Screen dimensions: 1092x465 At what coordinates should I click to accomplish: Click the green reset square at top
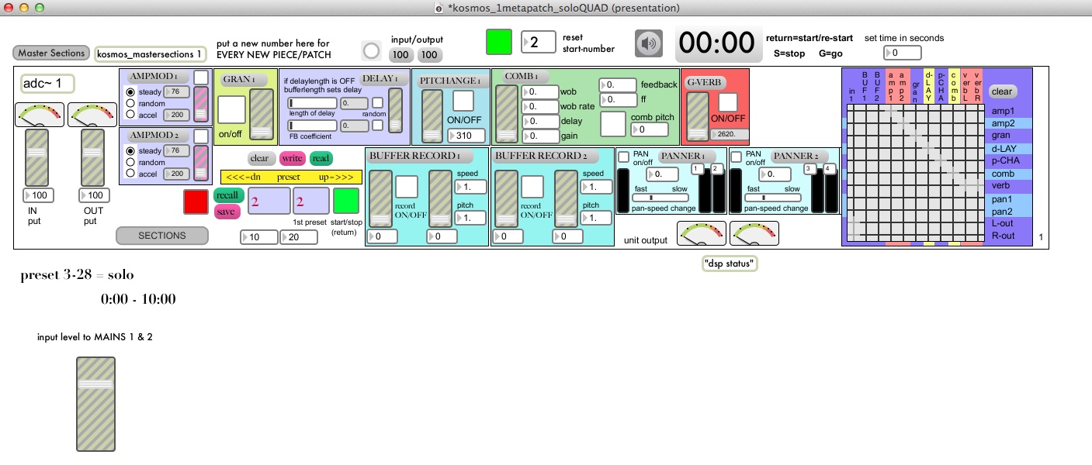[499, 42]
